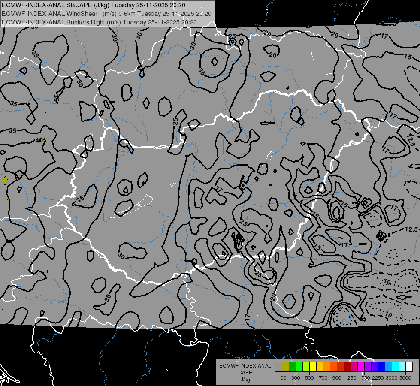Pick the pure yellow legend swatch

313,367
